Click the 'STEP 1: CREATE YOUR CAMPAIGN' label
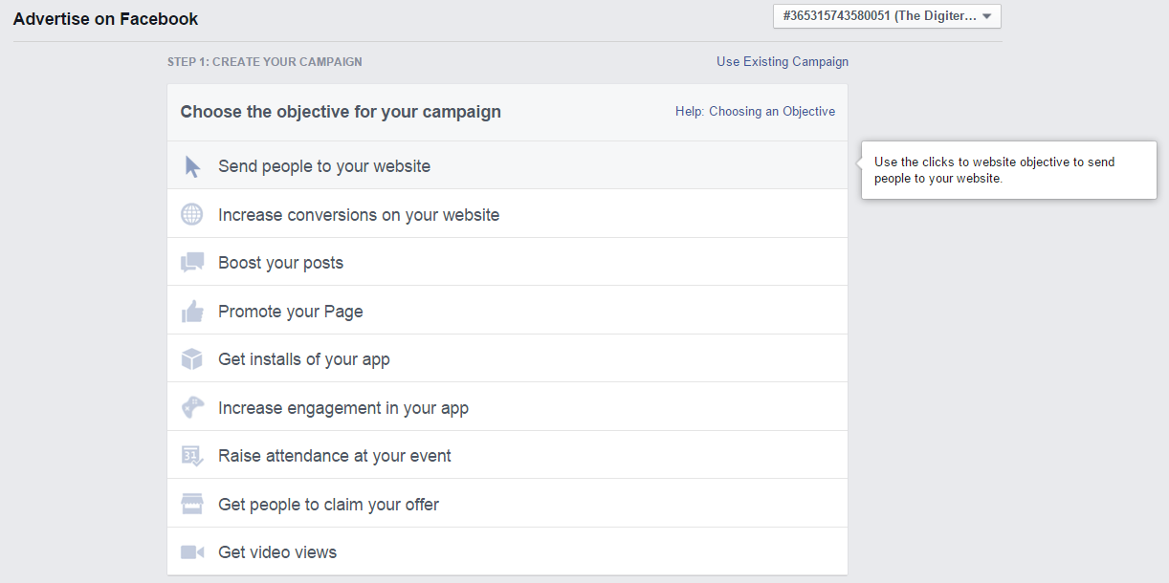 [x=265, y=62]
